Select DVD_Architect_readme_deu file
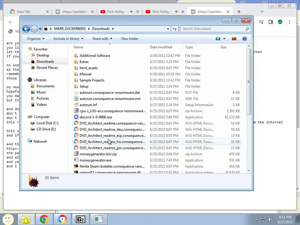Viewport: 300px width, 225px height. pos(112,129)
